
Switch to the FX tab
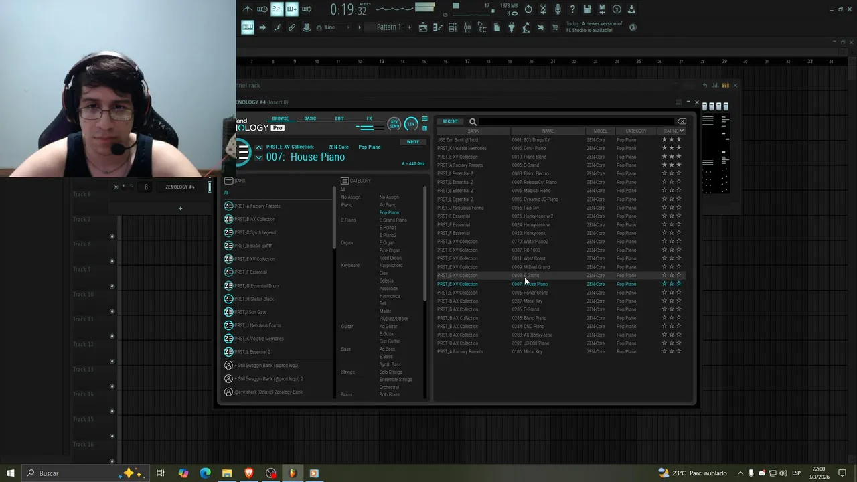[x=369, y=118]
